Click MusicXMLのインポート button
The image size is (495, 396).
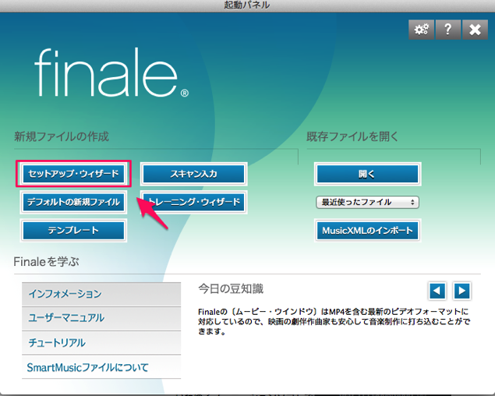click(x=367, y=231)
